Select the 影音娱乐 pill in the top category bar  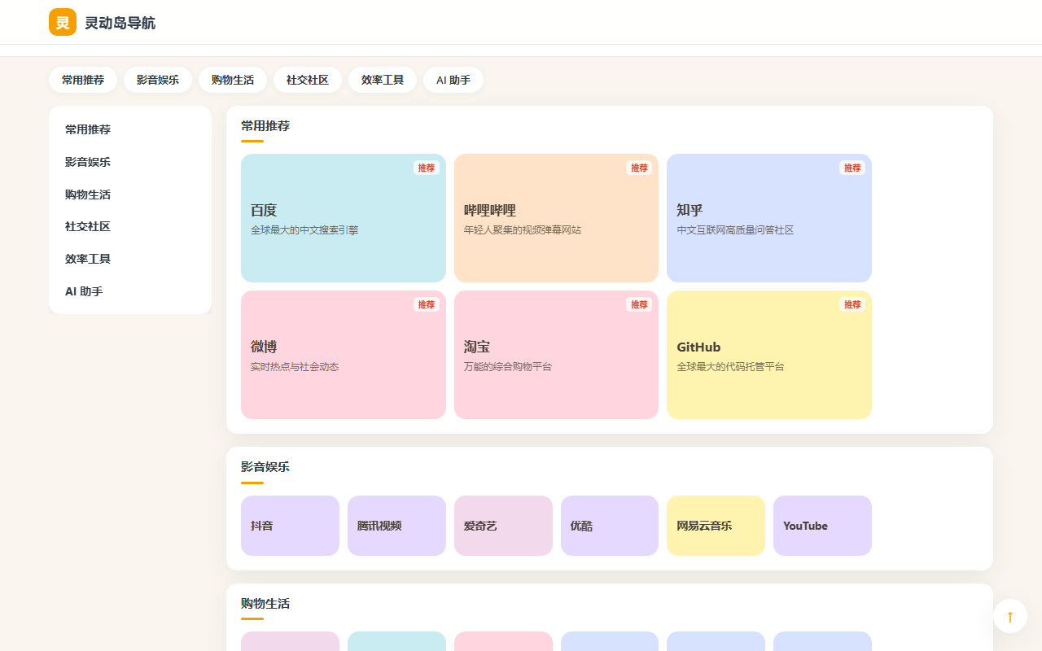pos(158,80)
